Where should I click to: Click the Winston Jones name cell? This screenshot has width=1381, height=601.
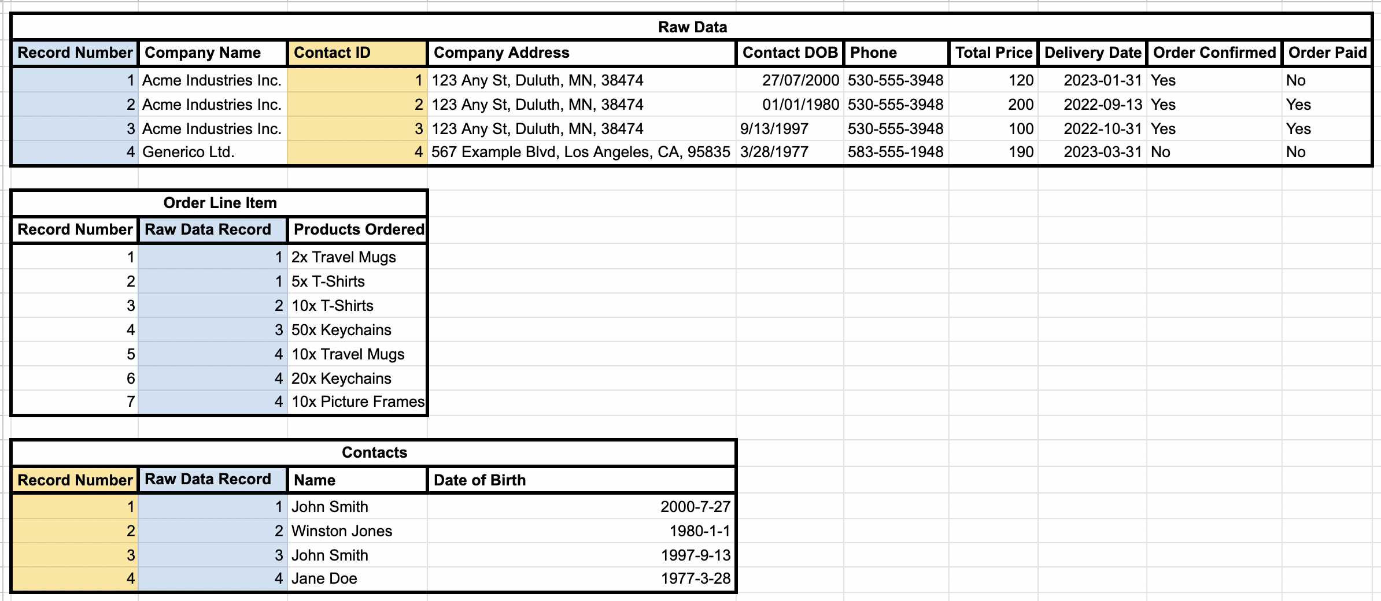[357, 531]
